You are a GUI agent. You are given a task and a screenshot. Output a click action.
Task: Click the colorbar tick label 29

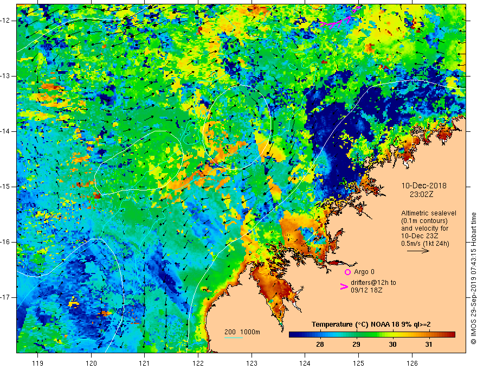[356, 345]
